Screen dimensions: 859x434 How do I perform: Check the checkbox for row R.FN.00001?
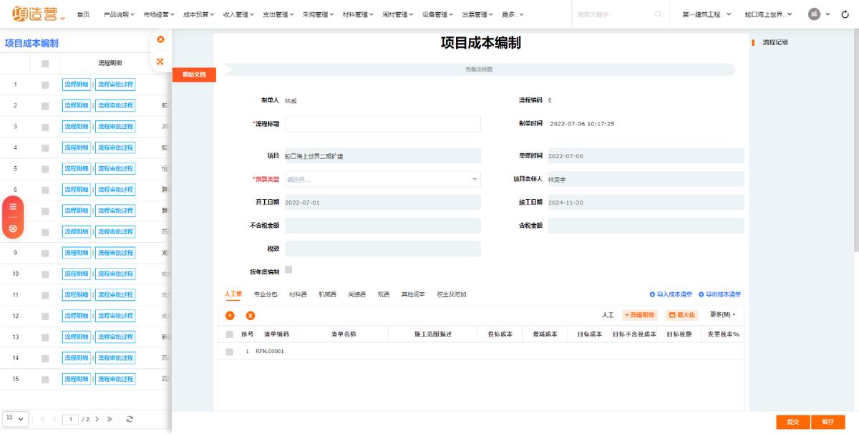[x=230, y=352]
